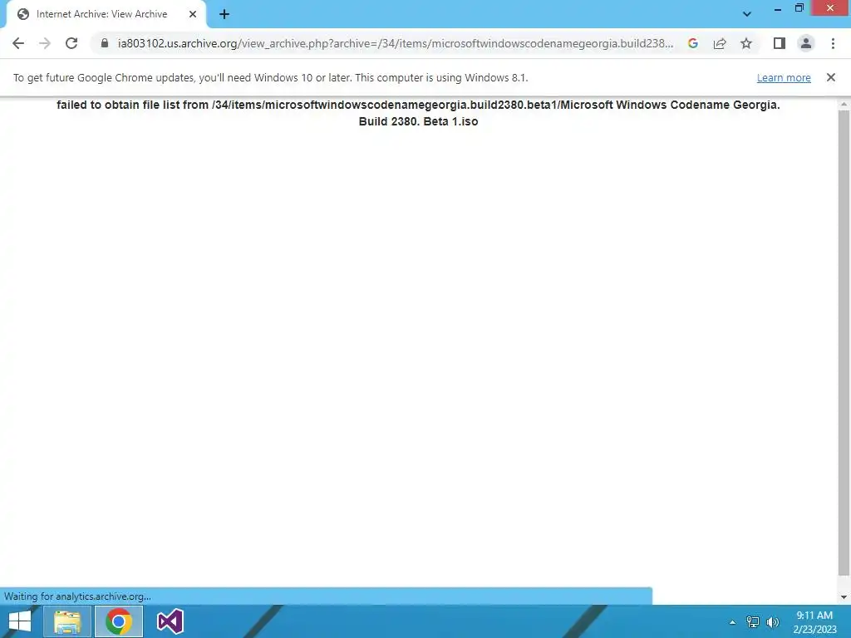
Task: Dismiss the Chrome update notification bar
Action: tap(831, 77)
